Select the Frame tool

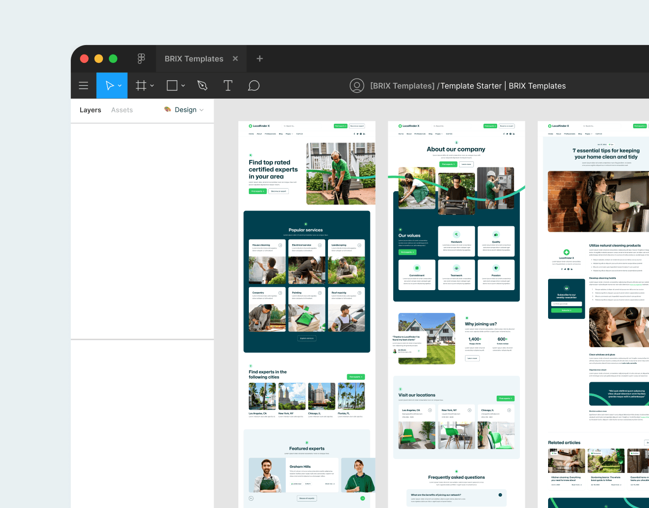(x=141, y=86)
